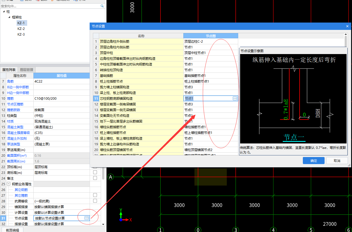The image size is (352, 232).
Task: Tick the checkbox in the 抗震等级 row
Action: tap(95, 201)
